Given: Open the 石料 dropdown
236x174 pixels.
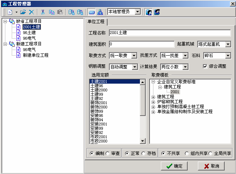Looking at the screenshot, I should (228, 56).
